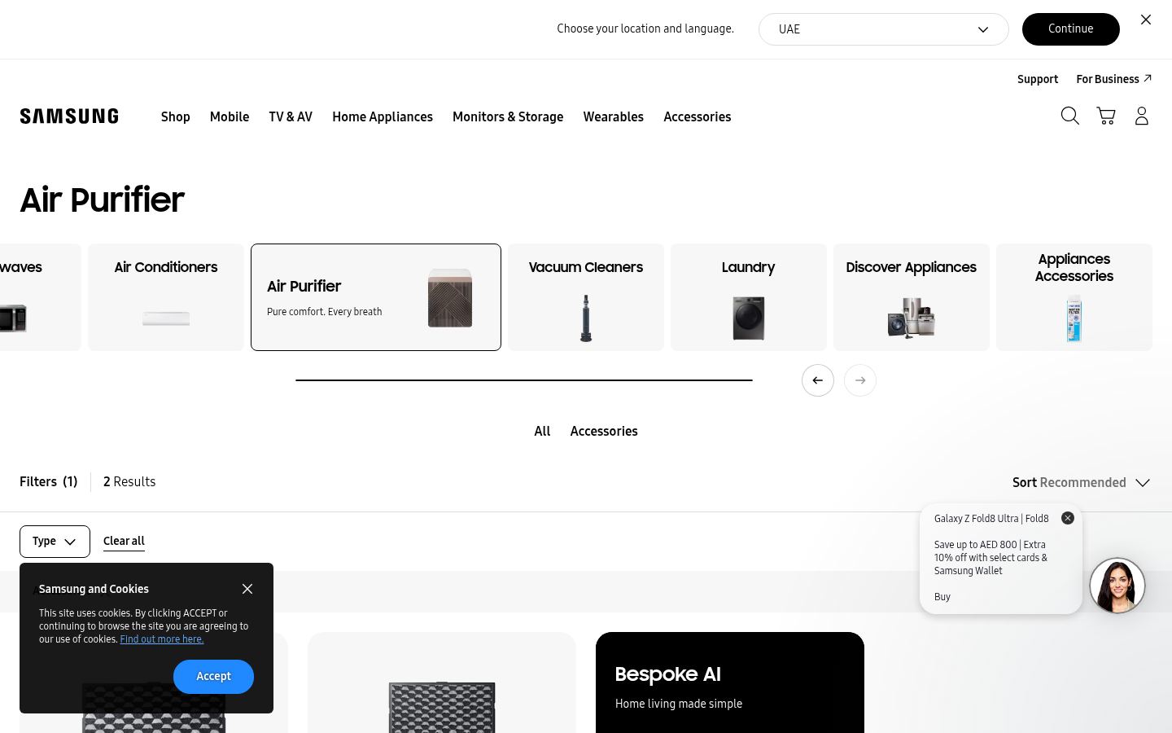Open the Discover Appliances card
Image resolution: width=1172 pixels, height=733 pixels.
coord(912,297)
